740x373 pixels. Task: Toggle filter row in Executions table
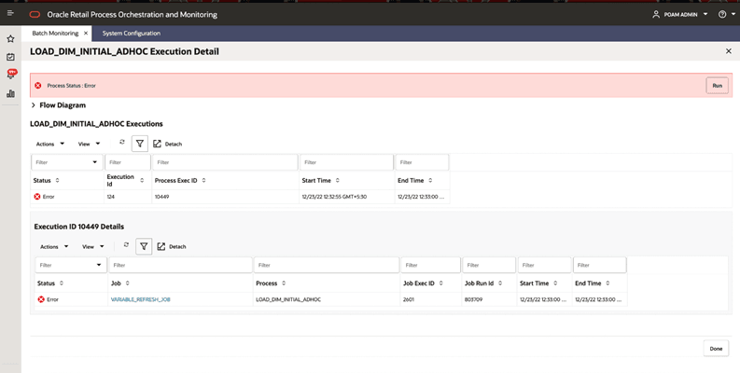(x=140, y=144)
